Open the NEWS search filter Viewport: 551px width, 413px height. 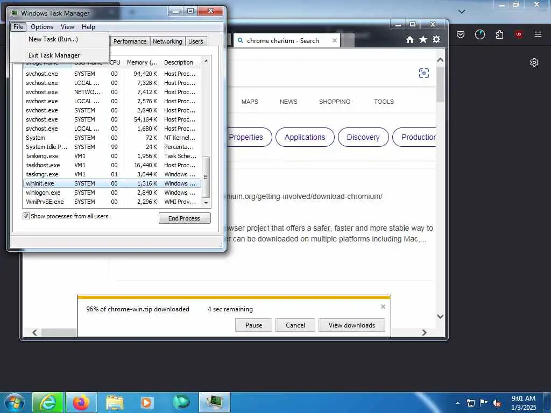pos(288,102)
